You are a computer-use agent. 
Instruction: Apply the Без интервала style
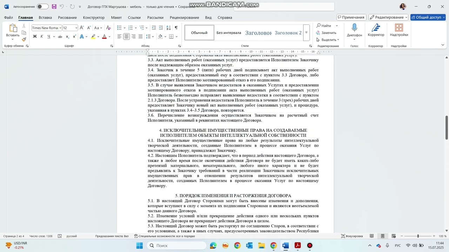229,33
